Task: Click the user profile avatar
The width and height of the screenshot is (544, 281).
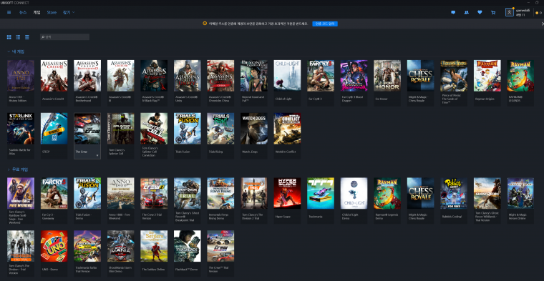Action: tap(510, 12)
